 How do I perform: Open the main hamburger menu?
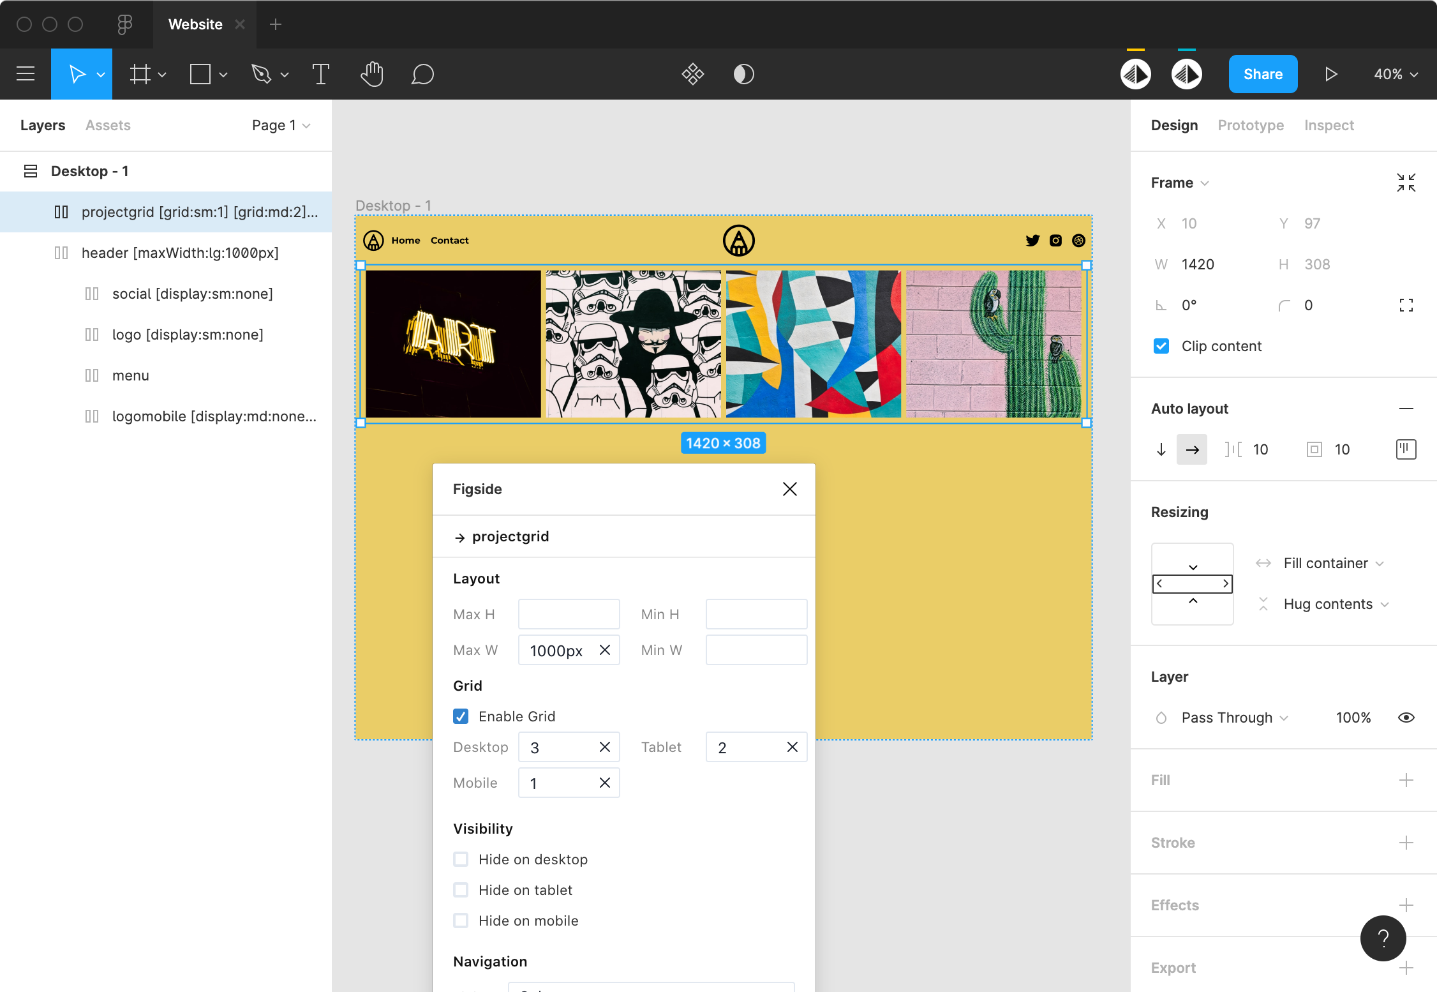[x=26, y=74]
